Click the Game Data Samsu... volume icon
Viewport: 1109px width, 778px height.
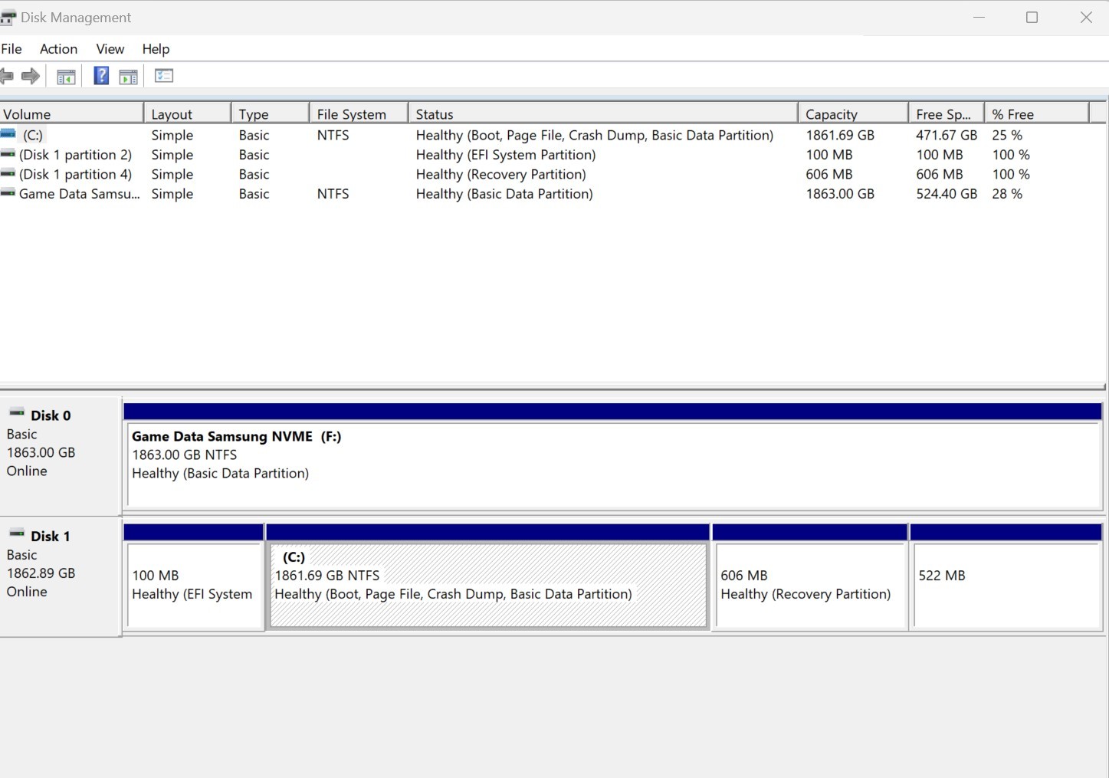click(x=8, y=194)
